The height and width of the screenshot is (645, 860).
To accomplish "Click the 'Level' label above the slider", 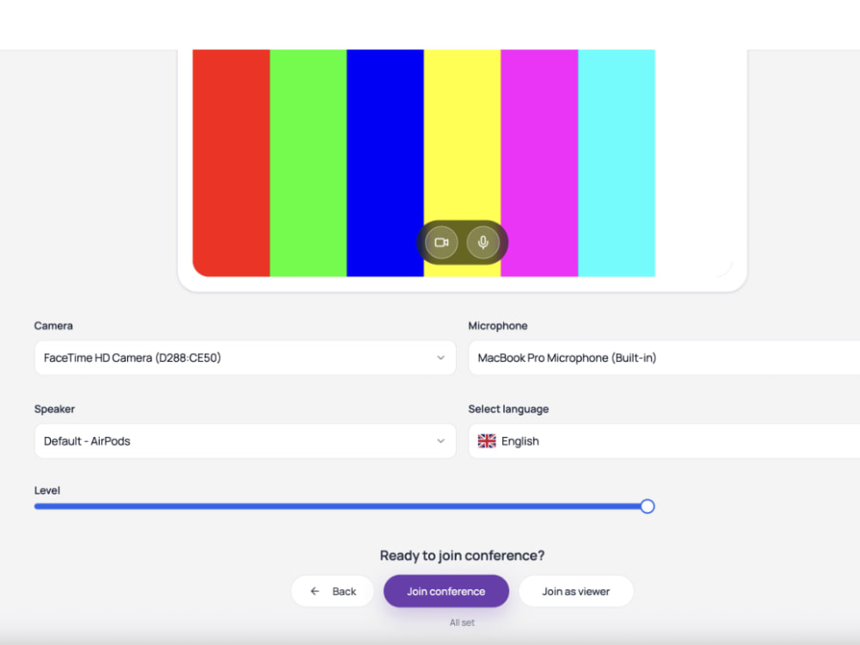I will coord(47,490).
